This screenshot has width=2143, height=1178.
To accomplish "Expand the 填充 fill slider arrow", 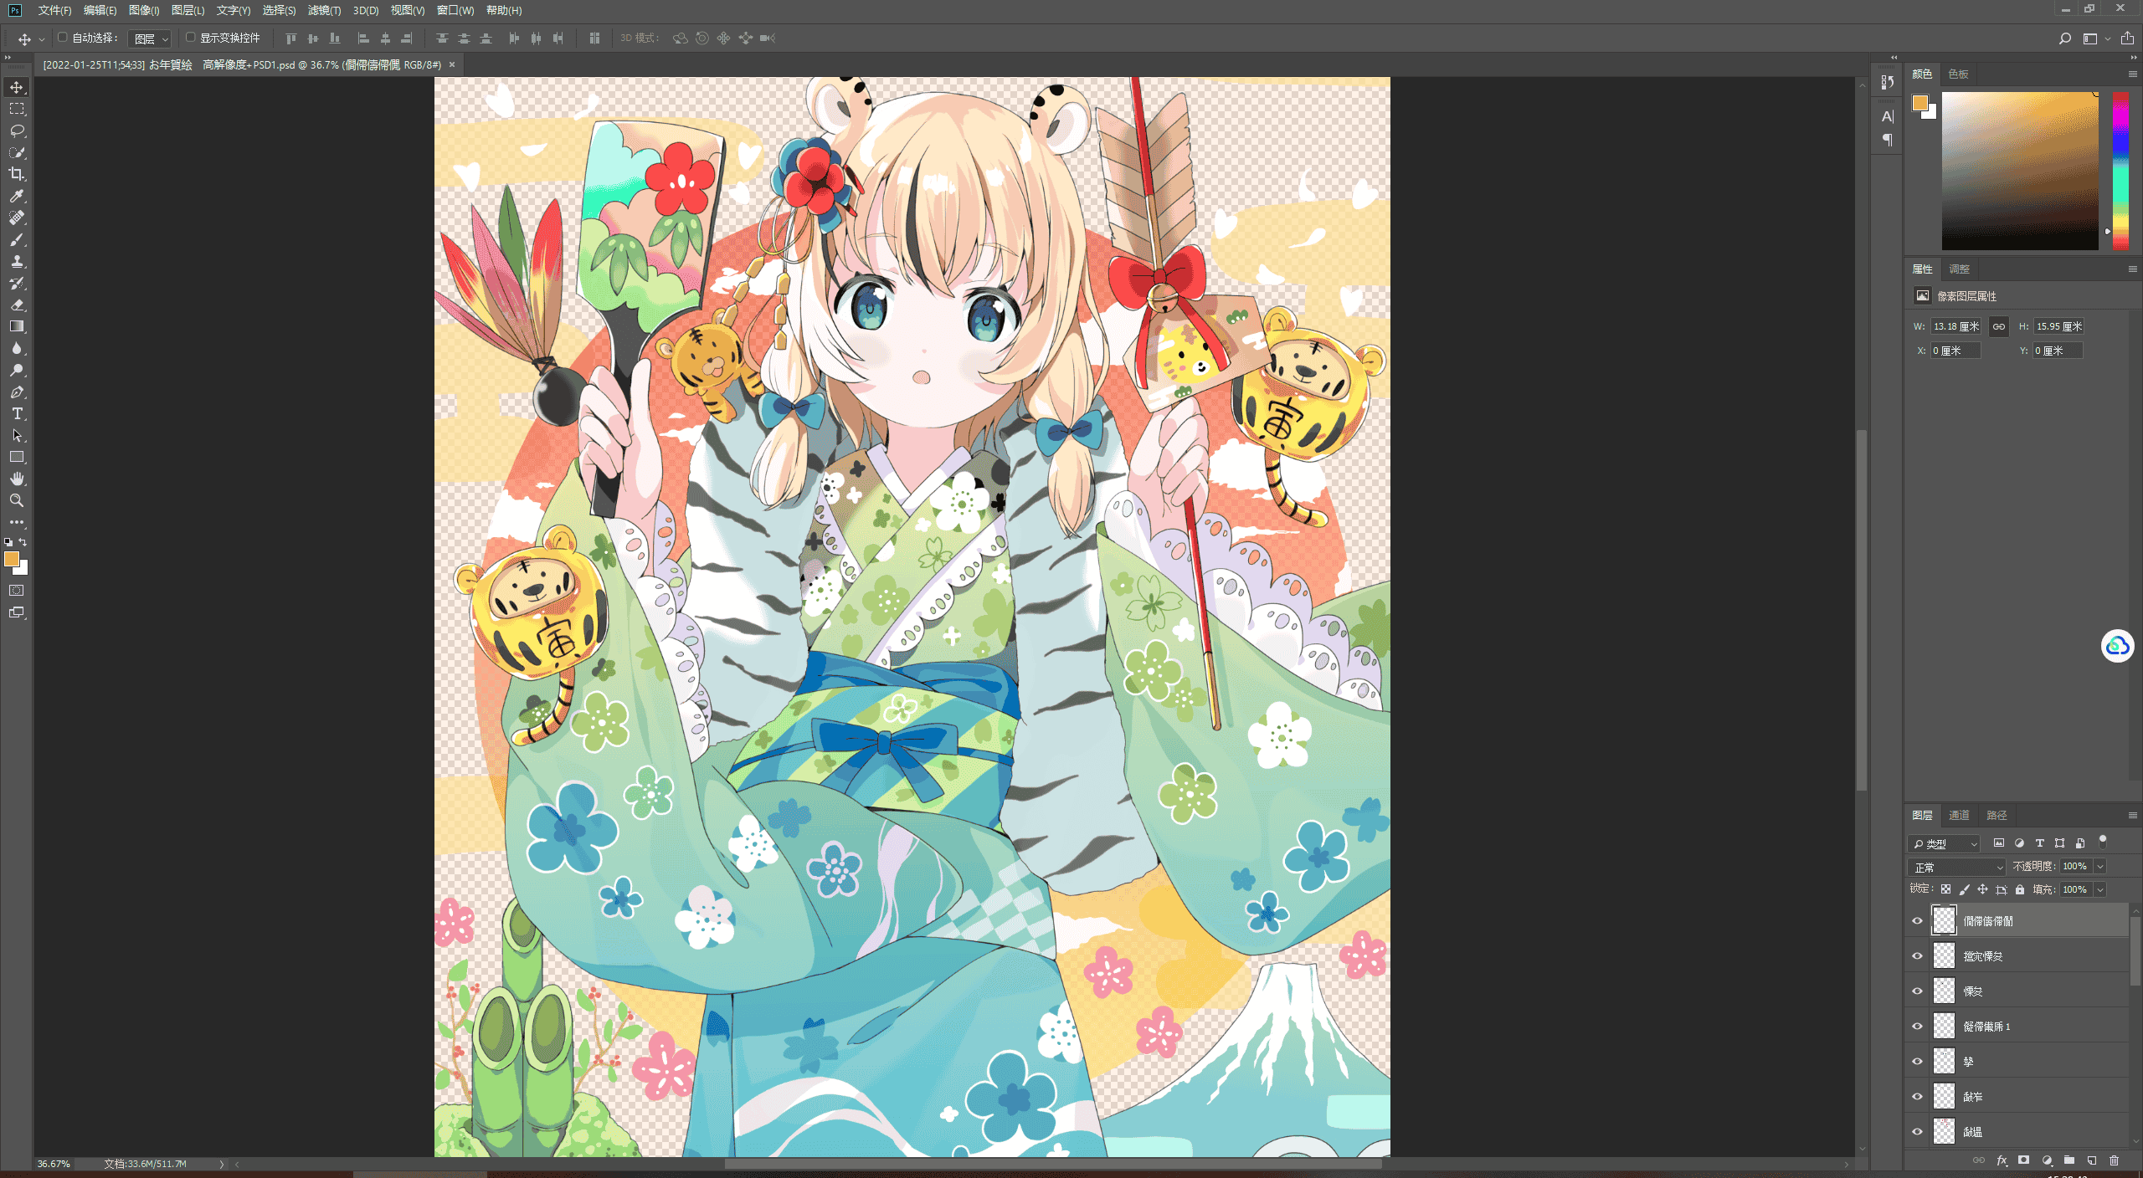I will pyautogui.click(x=2100, y=889).
